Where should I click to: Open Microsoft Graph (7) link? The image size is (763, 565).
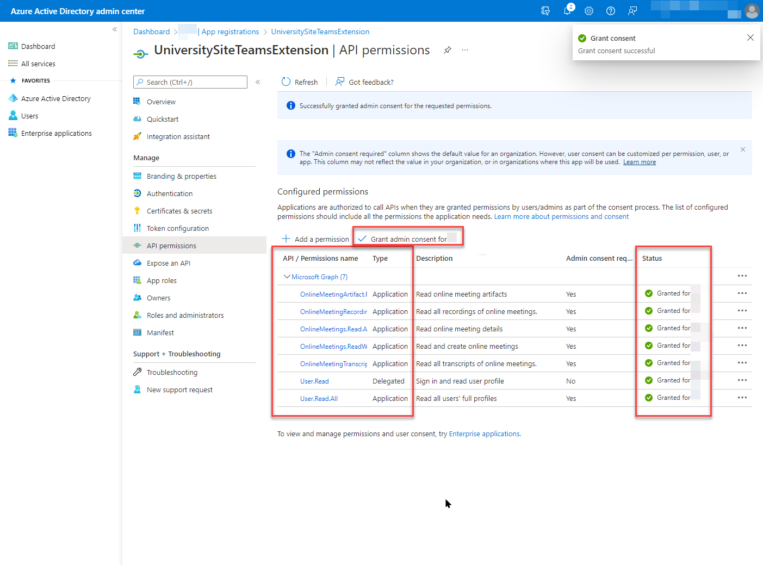pyautogui.click(x=319, y=277)
